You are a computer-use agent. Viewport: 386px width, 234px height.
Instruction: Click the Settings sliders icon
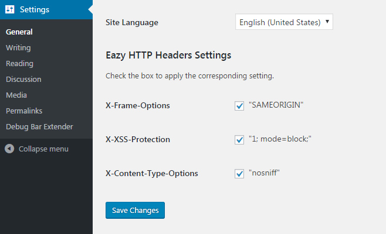tap(10, 9)
